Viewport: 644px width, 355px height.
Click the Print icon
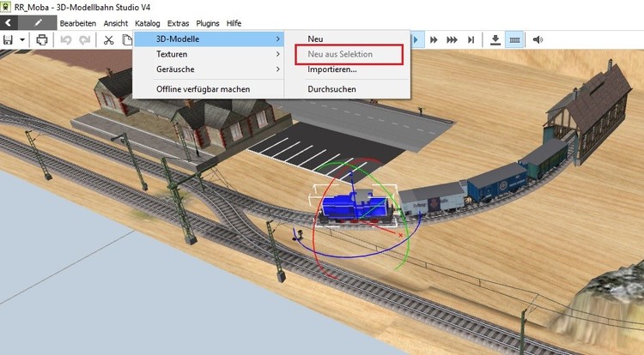click(x=42, y=39)
